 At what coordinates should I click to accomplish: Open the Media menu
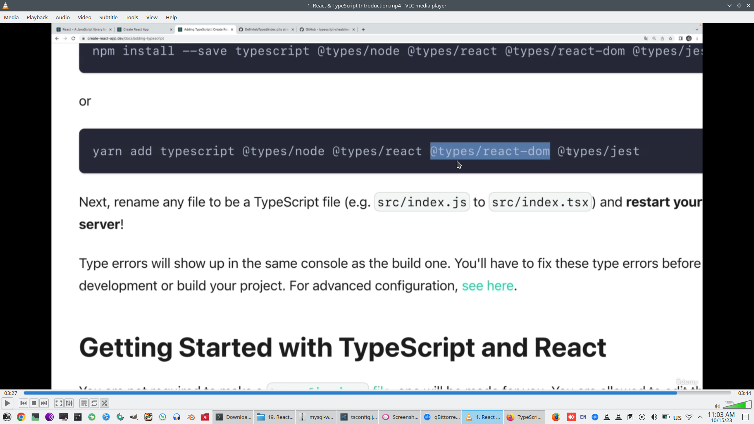(x=11, y=17)
